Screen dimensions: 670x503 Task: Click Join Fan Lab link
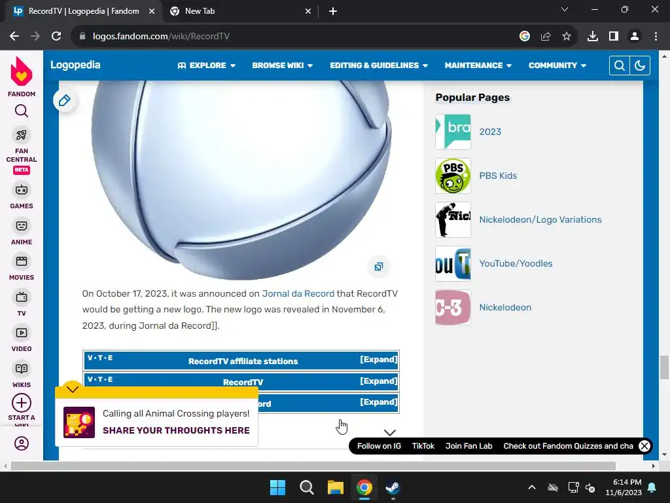tap(468, 446)
